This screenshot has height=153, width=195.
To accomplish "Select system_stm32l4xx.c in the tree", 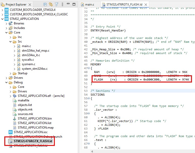I will (35, 69).
